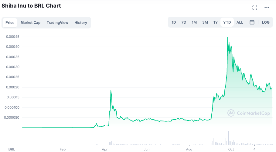Click the Apr label on time axis
The image size is (276, 152).
point(104,149)
